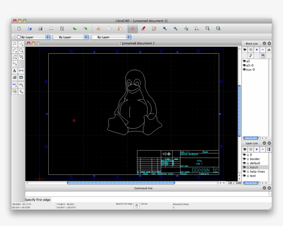Activate zoom panning tool

[218, 29]
